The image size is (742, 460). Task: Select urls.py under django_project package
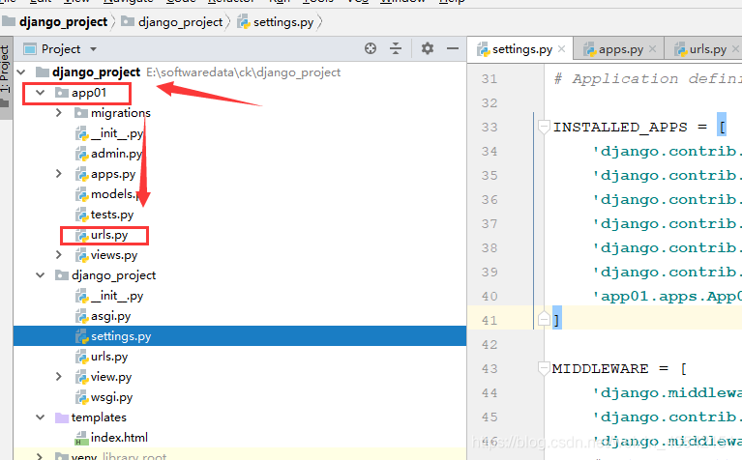[109, 357]
